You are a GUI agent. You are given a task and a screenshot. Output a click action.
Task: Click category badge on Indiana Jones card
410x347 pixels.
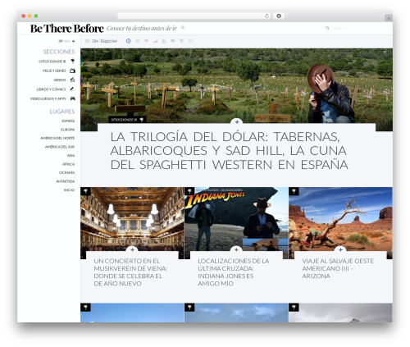[x=189, y=191]
